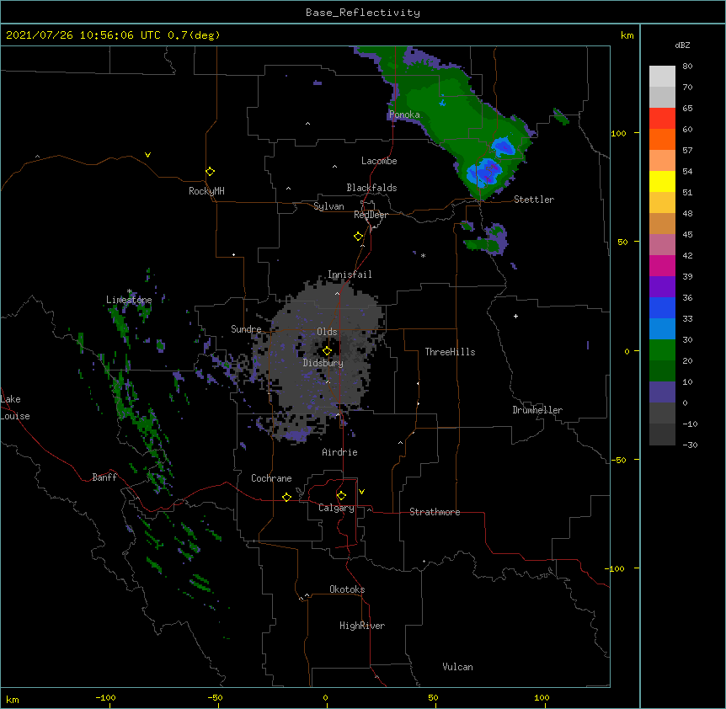
Task: Click the Innisfail label
Action: point(350,275)
